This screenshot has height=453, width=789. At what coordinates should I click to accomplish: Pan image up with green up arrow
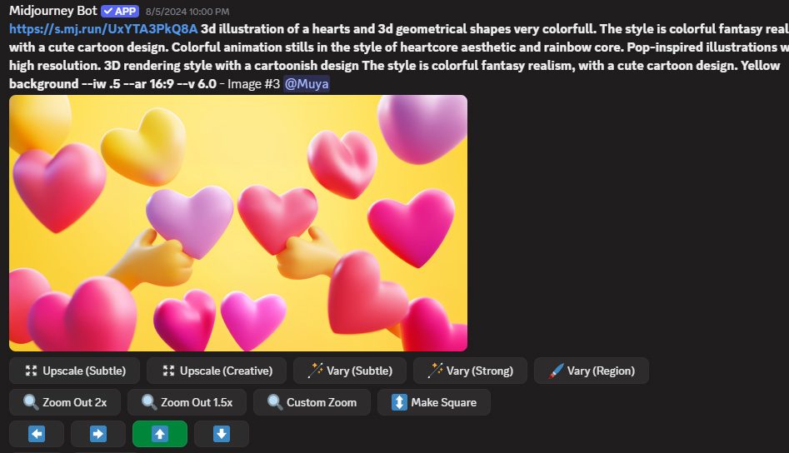160,434
